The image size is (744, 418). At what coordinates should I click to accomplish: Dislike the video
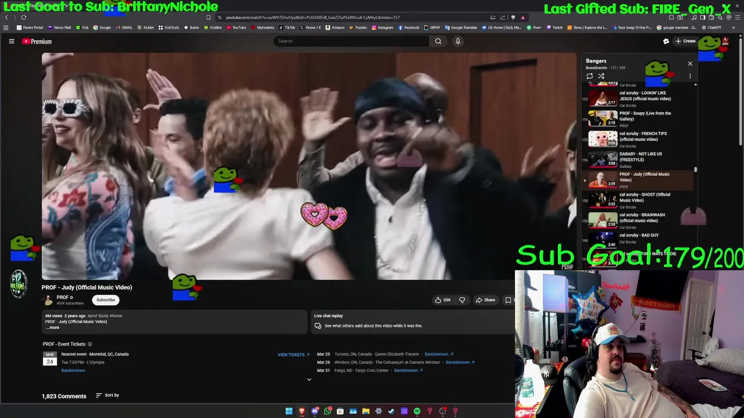[x=462, y=300]
